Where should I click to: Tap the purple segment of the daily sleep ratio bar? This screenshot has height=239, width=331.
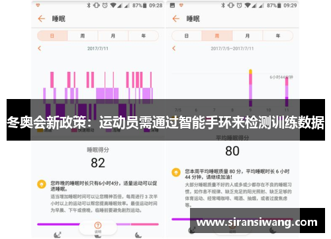[58, 224]
